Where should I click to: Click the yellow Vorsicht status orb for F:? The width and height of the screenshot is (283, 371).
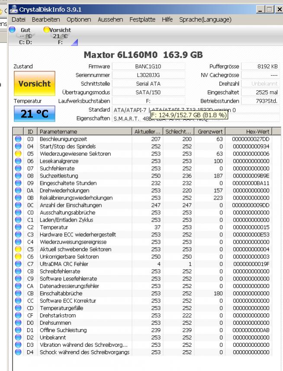46,29
